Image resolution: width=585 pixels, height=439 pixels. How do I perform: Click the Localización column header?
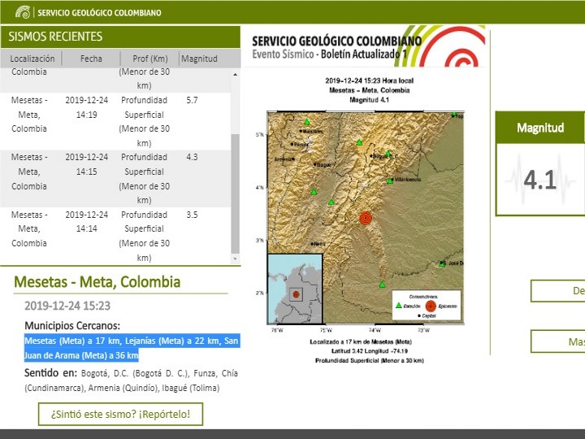click(32, 59)
